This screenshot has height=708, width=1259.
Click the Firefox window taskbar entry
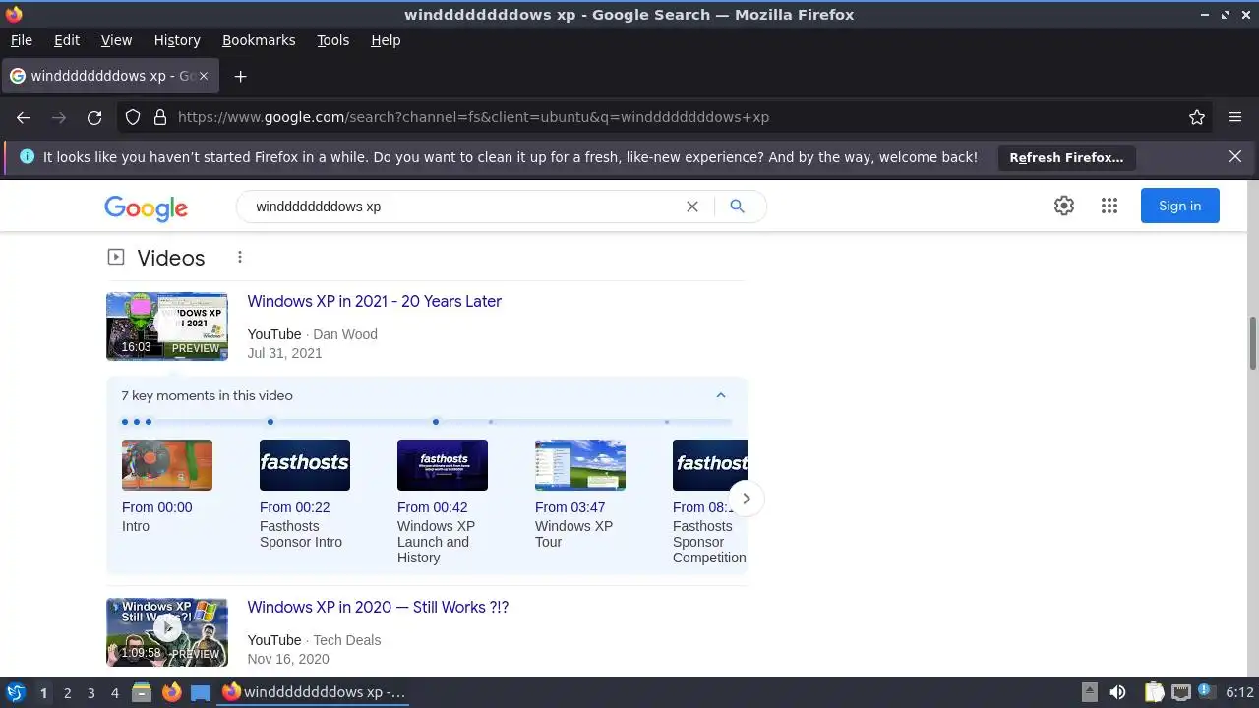pyautogui.click(x=314, y=692)
